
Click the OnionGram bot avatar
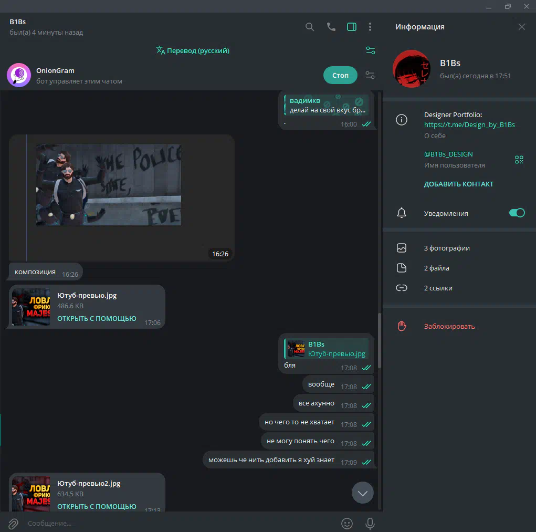click(x=19, y=75)
